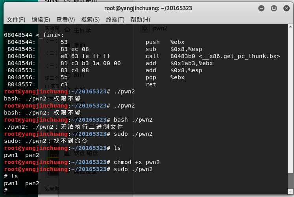Minimize the terminal window

pos(261,8)
